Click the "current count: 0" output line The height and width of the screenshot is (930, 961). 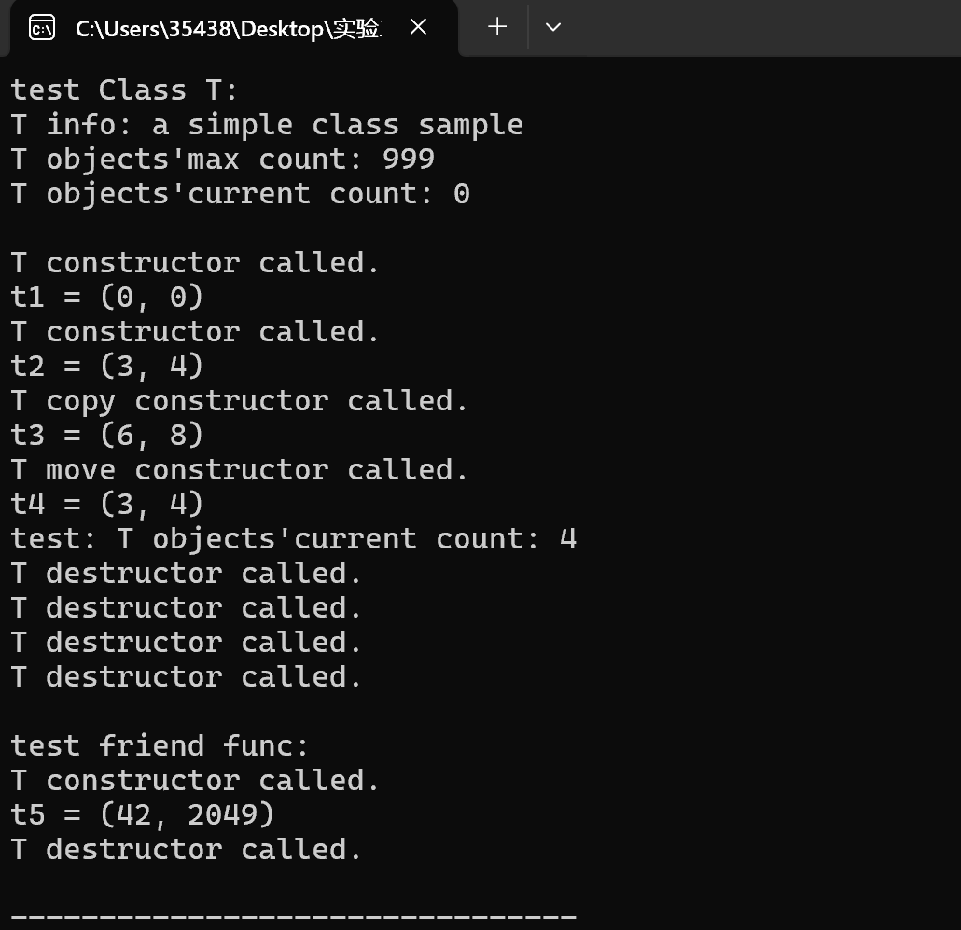point(240,194)
